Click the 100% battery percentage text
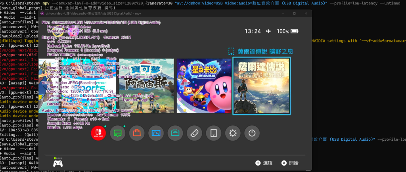This screenshot has height=172, width=406. tap(283, 31)
